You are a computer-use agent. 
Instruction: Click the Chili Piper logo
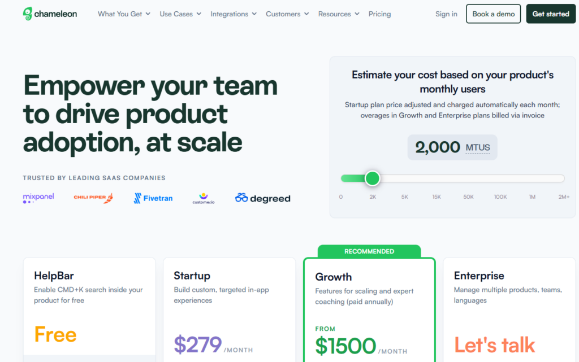93,198
